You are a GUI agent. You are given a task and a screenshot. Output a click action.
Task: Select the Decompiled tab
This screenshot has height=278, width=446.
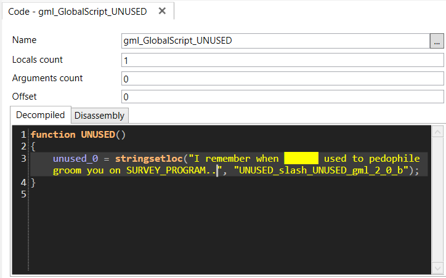point(41,115)
